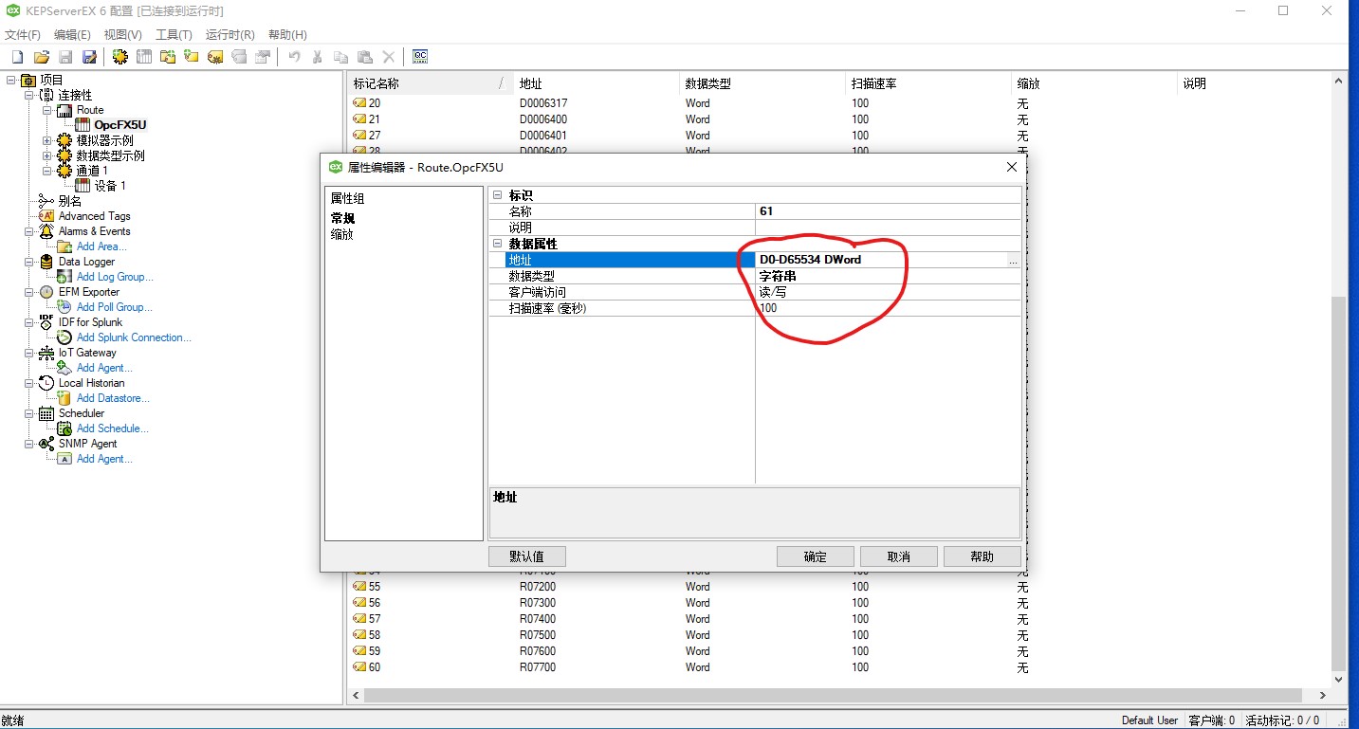Viewport: 1359px width, 729px height.
Task: Click the Add Splunk Connection link
Action: [x=134, y=337]
